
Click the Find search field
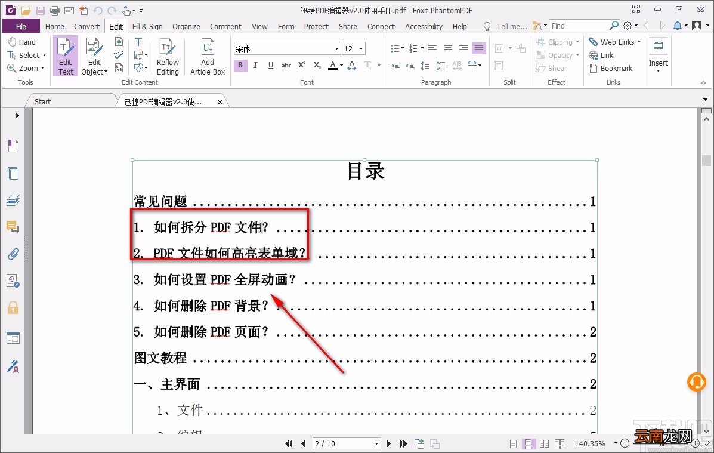[x=580, y=26]
